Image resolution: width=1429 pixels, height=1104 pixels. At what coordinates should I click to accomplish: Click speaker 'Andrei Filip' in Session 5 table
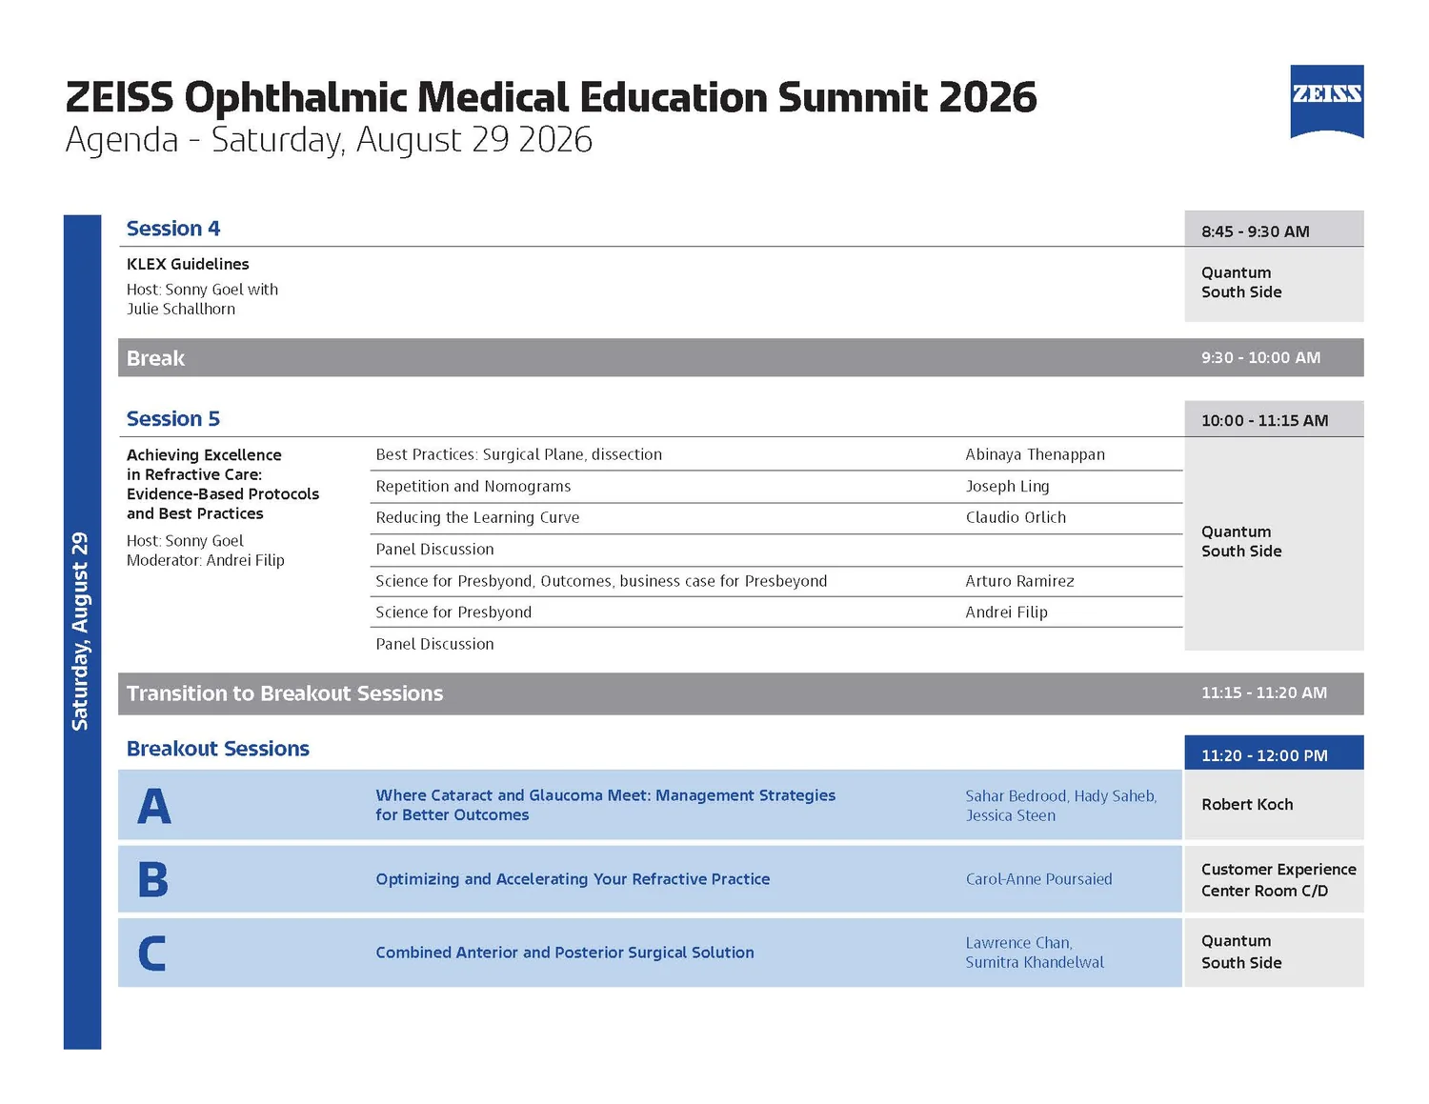click(x=1006, y=612)
